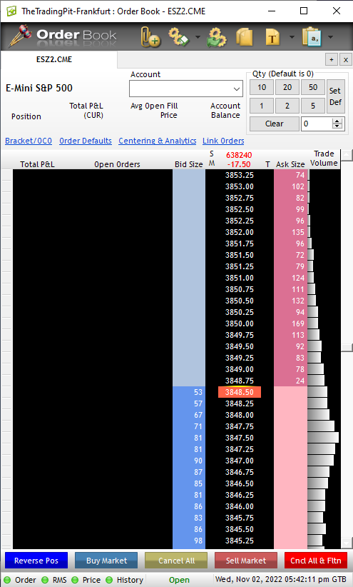Click the gears with save disk icon
Screen dimensions: 353x587
pyautogui.click(x=179, y=36)
